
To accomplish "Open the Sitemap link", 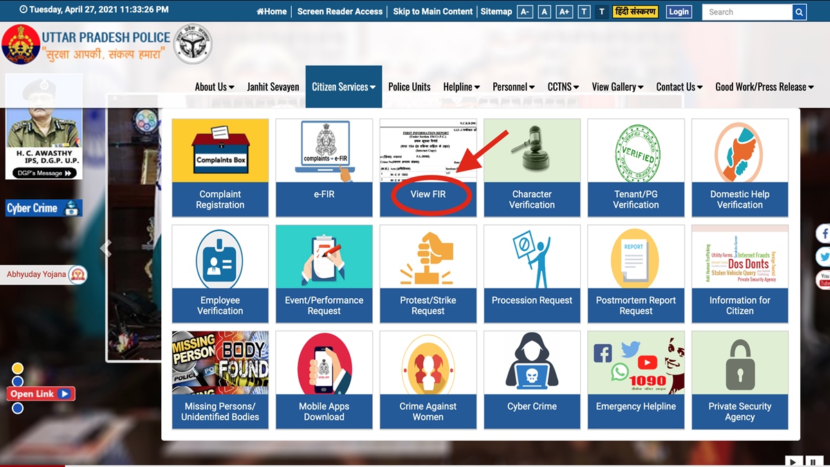I will click(x=496, y=12).
